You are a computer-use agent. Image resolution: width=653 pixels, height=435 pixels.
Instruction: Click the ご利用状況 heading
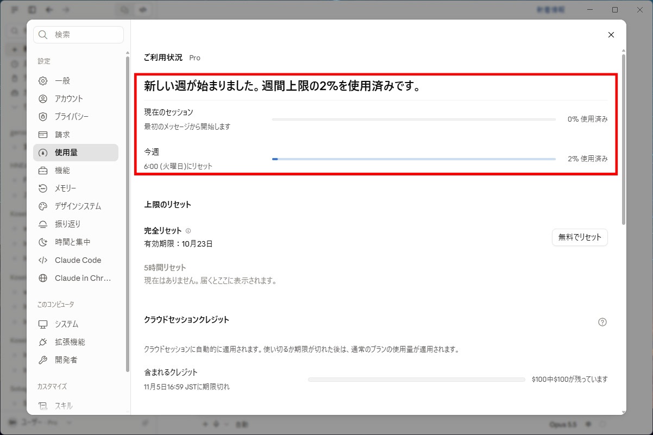164,58
